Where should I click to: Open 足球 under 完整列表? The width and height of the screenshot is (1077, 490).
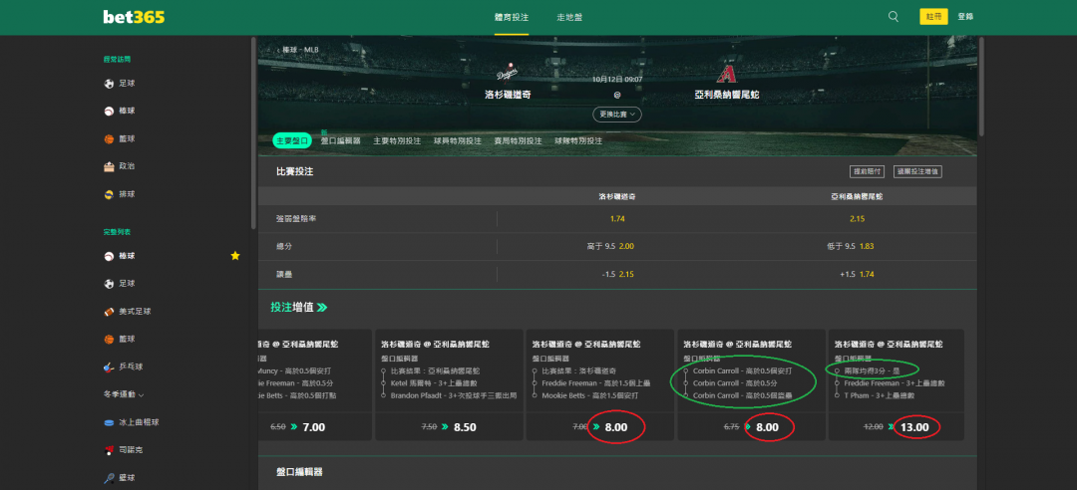pyautogui.click(x=127, y=284)
